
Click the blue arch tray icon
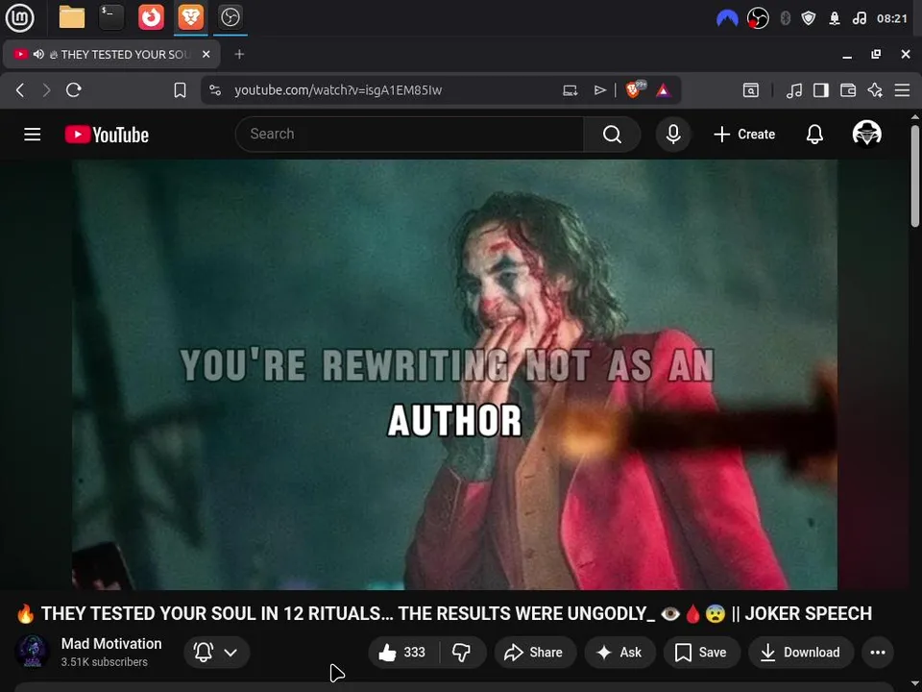coord(727,18)
